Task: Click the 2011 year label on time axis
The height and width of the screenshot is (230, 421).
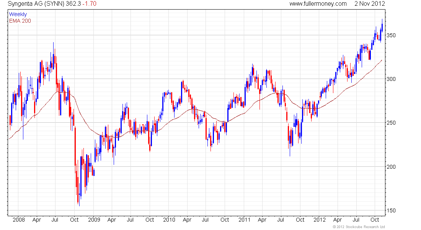Action: 244,220
